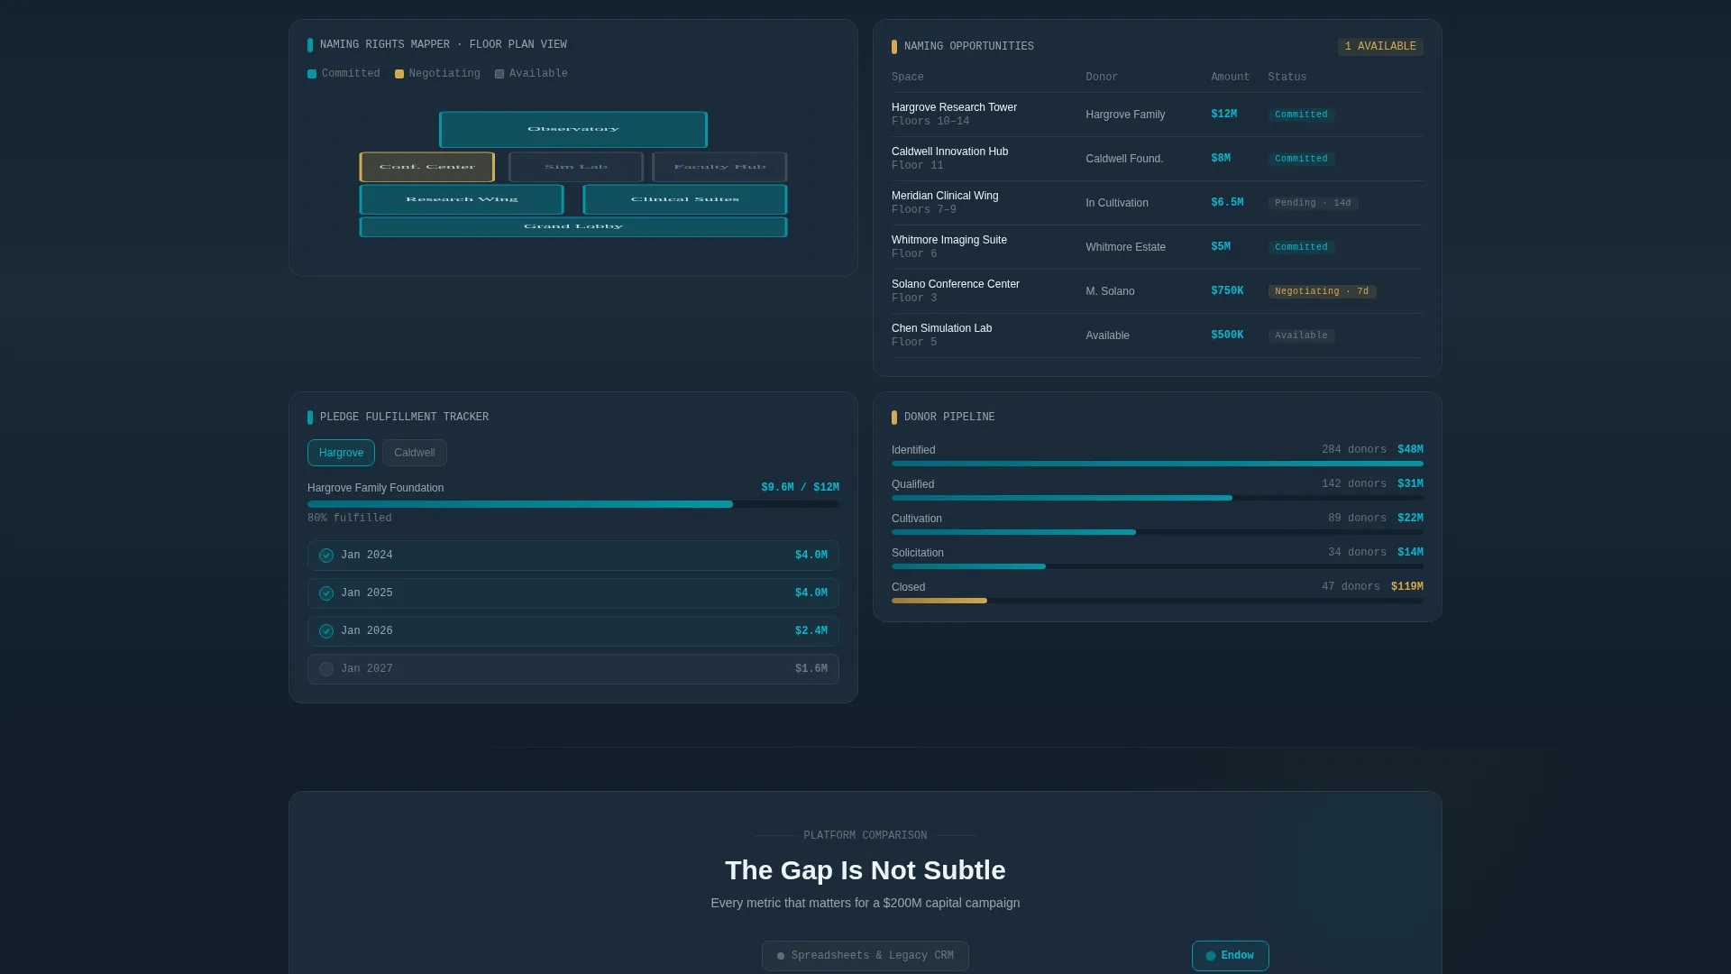Select the Observatory block on floor plan

(x=573, y=130)
